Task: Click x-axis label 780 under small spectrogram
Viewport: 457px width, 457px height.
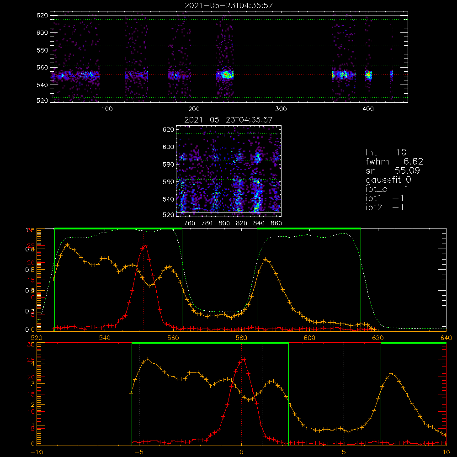Action: [207, 223]
